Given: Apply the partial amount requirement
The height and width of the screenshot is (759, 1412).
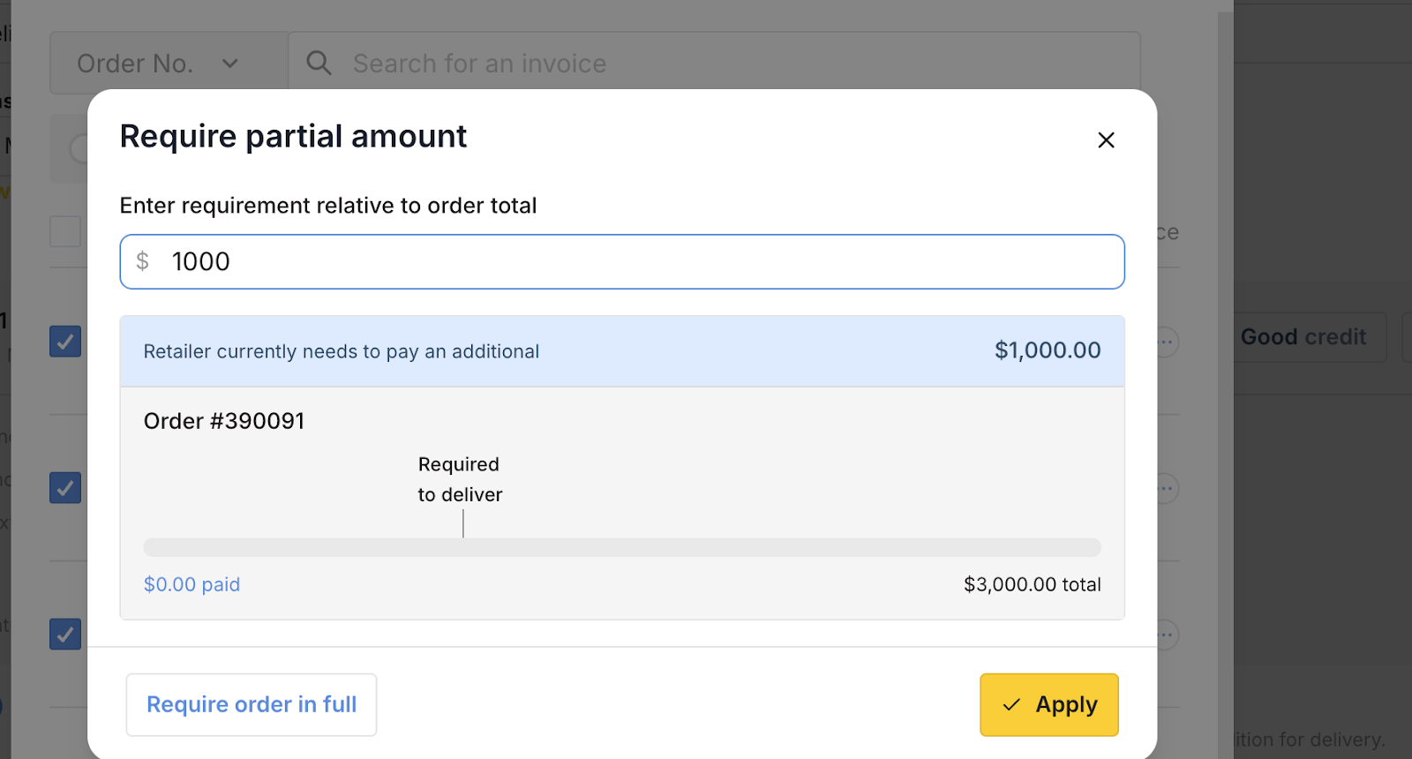Looking at the screenshot, I should (1048, 704).
